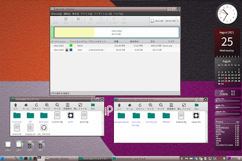Screen dimensions: 242x161
Task: Click the volume speaker tray icon
Action: tap(187, 158)
